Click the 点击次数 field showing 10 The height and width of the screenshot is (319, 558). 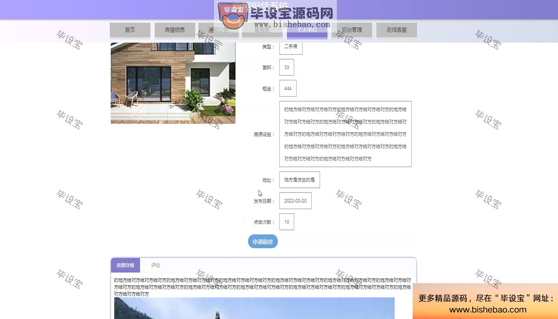tap(287, 222)
